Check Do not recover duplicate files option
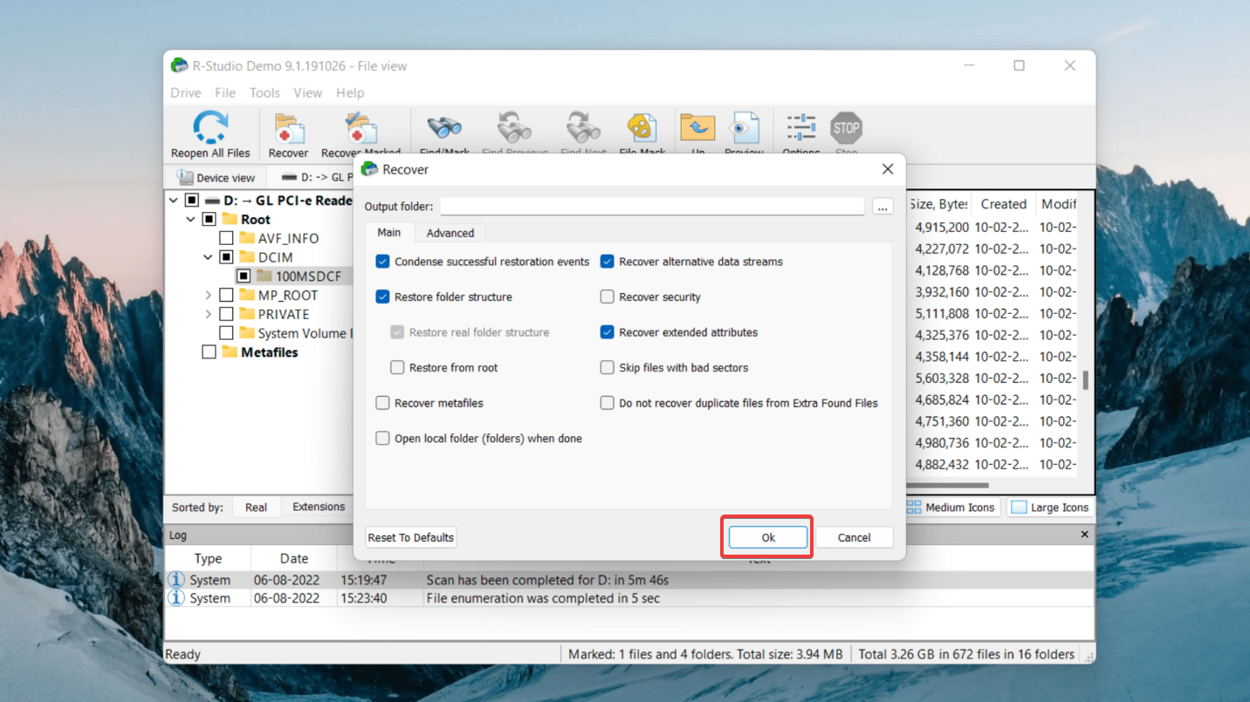Image resolution: width=1250 pixels, height=702 pixels. 607,403
